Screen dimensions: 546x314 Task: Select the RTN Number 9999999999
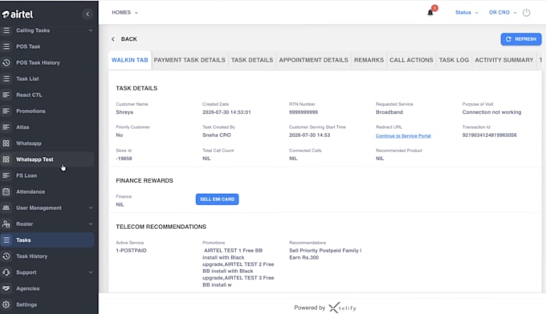[x=304, y=112]
